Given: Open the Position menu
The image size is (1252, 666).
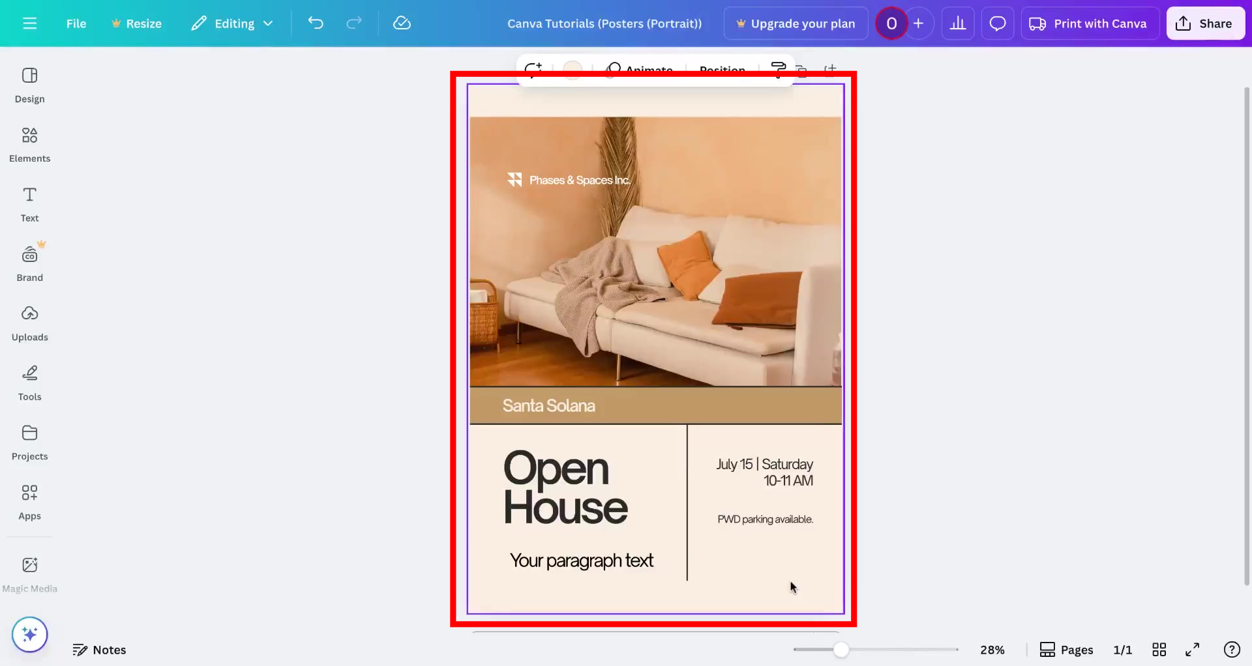Looking at the screenshot, I should coord(722,70).
